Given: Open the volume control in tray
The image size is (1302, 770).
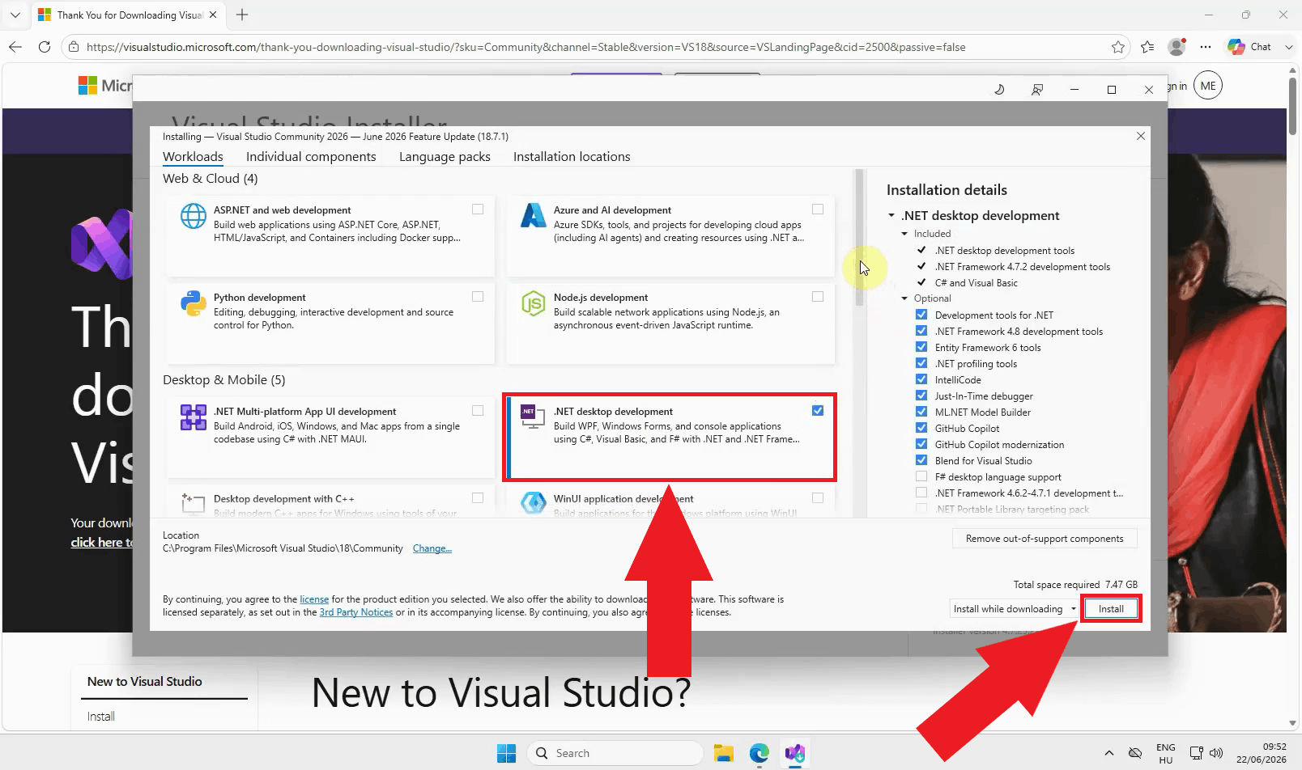Looking at the screenshot, I should click(x=1216, y=753).
